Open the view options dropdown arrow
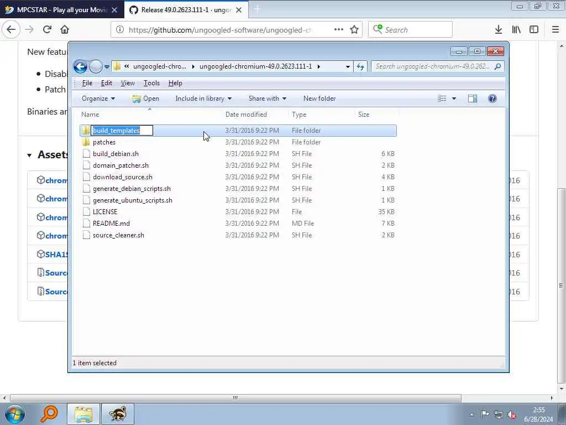The image size is (566, 425). pyautogui.click(x=454, y=99)
